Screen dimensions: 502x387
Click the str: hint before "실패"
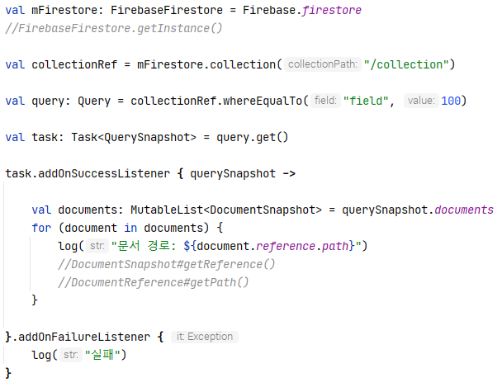(x=71, y=355)
